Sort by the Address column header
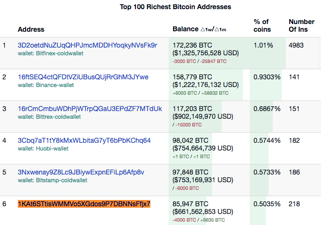The image size is (321, 225). point(31,29)
